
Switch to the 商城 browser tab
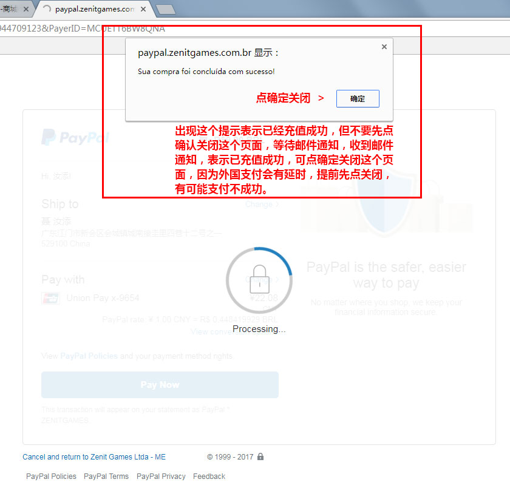(13, 9)
